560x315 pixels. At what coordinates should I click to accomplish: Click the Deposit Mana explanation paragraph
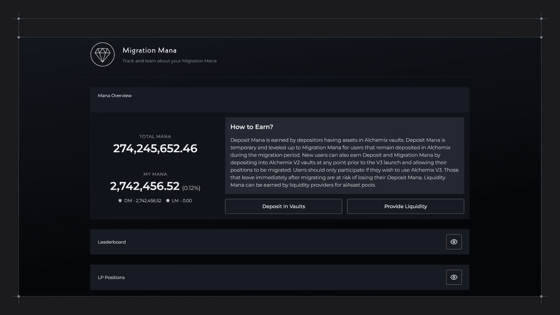click(x=344, y=162)
